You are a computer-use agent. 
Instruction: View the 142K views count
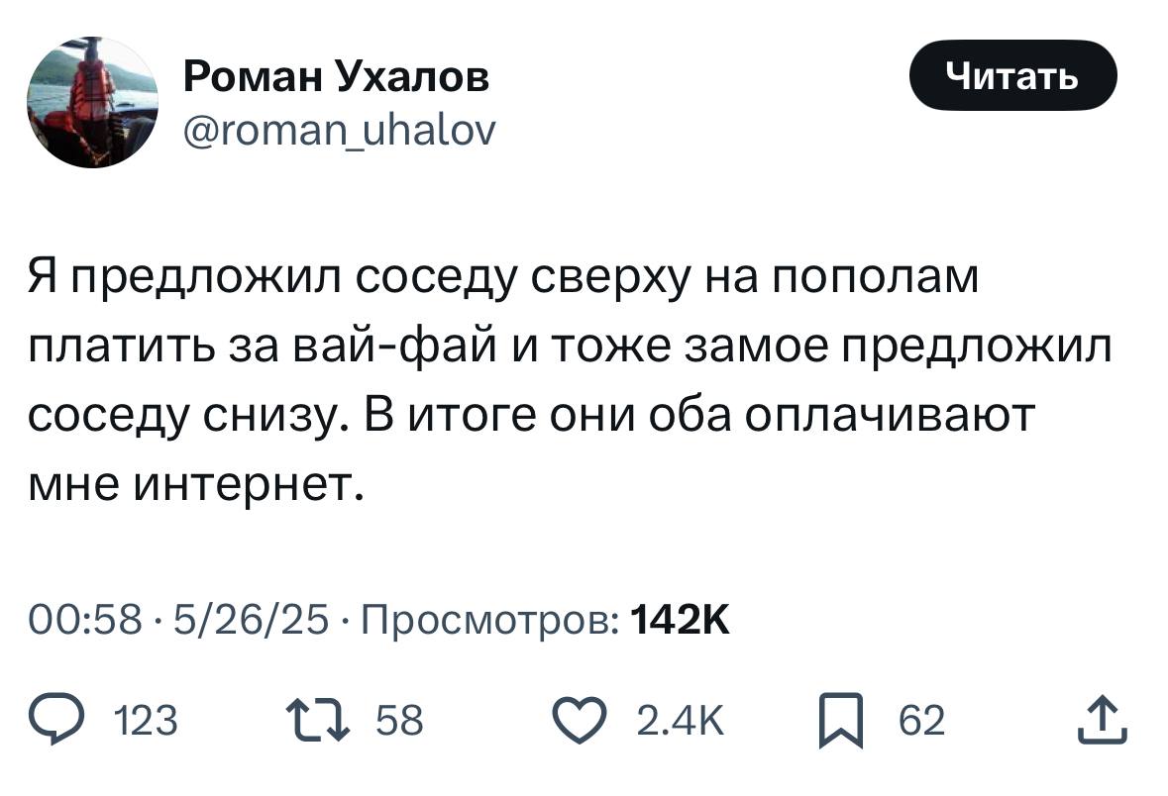(681, 621)
